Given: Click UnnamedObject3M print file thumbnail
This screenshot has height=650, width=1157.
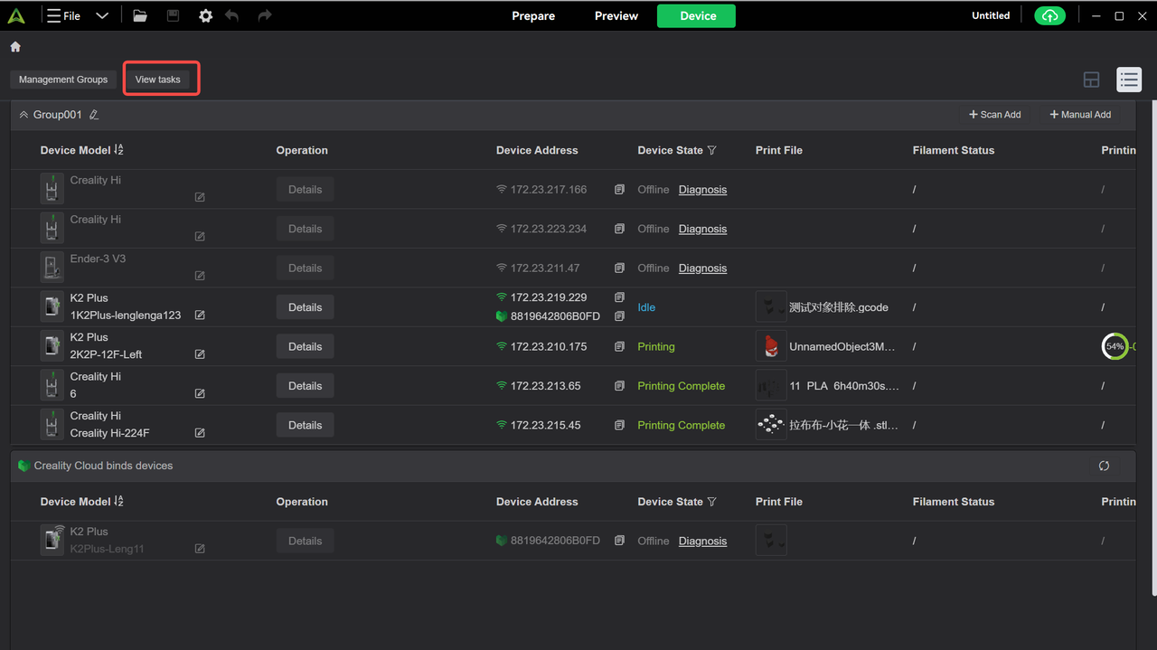Looking at the screenshot, I should (x=771, y=346).
